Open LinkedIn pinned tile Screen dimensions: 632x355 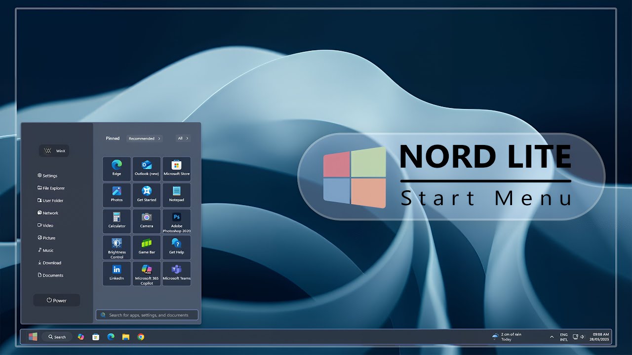click(x=117, y=273)
